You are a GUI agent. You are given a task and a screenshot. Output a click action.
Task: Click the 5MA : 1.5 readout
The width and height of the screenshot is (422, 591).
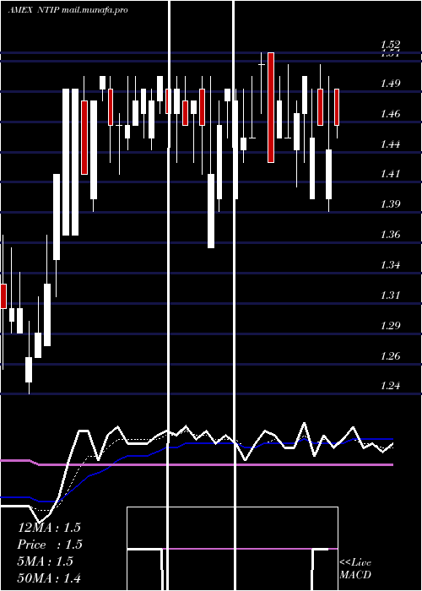click(46, 561)
